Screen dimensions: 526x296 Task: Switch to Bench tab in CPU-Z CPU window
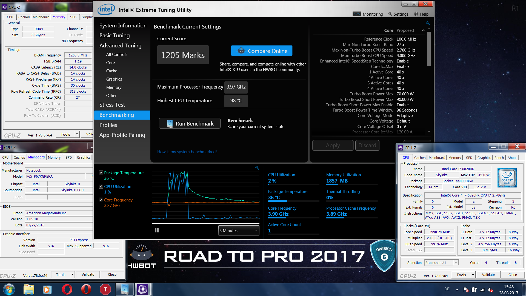(499, 158)
